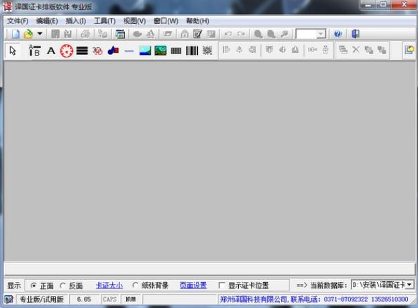This screenshot has height=308, width=418.
Task: Insert a red circular seal stamp
Action: (x=66, y=51)
